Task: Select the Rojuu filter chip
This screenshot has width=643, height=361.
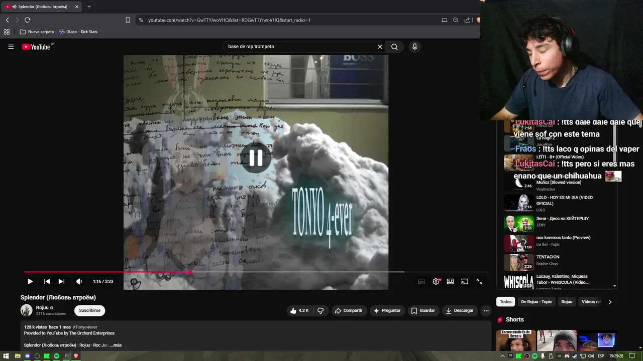Action: coord(567,302)
